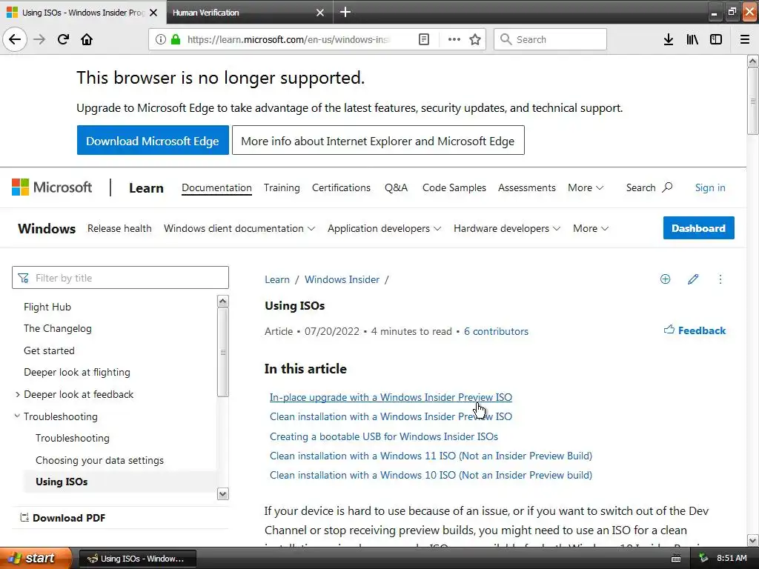Click the Windows Insider breadcrumb link
The width and height of the screenshot is (759, 569).
342,279
